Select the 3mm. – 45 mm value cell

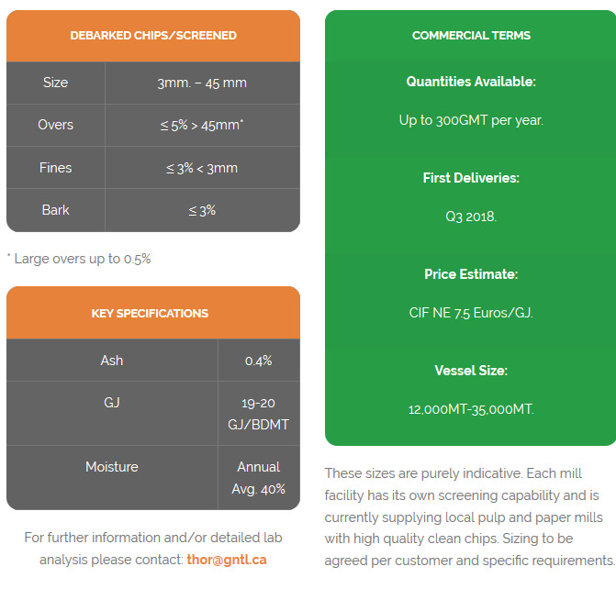(202, 83)
